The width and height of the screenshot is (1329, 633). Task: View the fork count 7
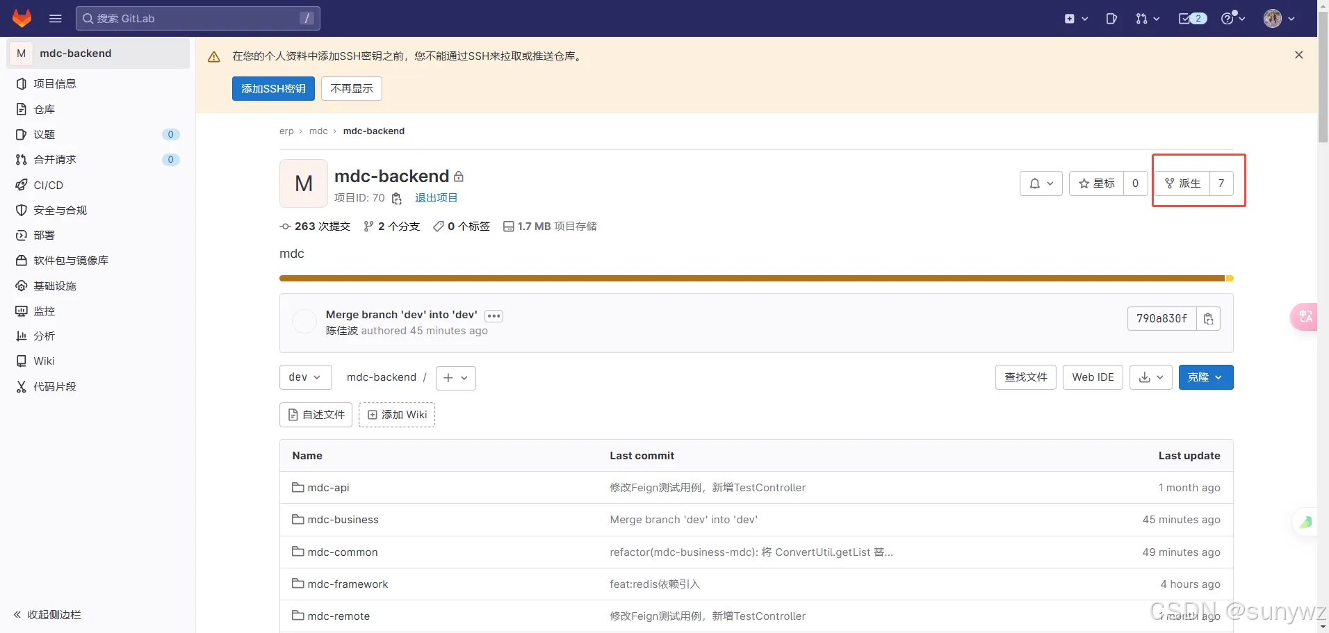click(1221, 183)
